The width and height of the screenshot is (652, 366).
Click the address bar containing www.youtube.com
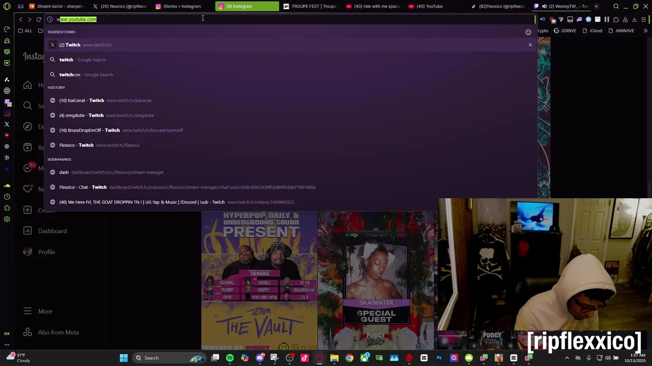[290, 19]
